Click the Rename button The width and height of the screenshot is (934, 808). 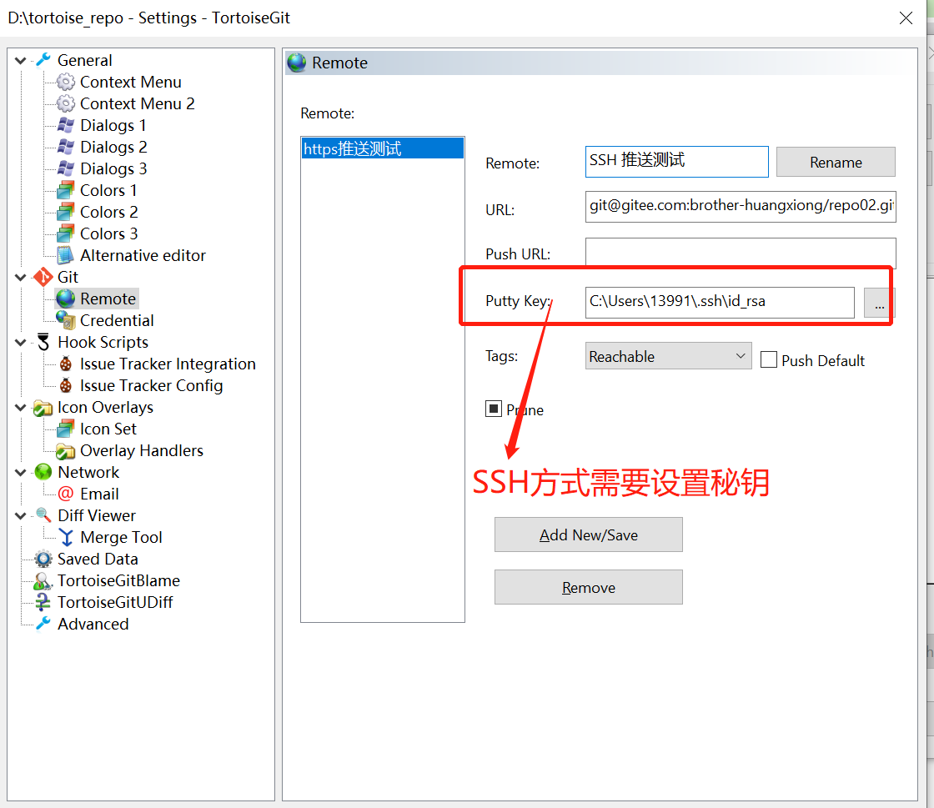(x=835, y=162)
